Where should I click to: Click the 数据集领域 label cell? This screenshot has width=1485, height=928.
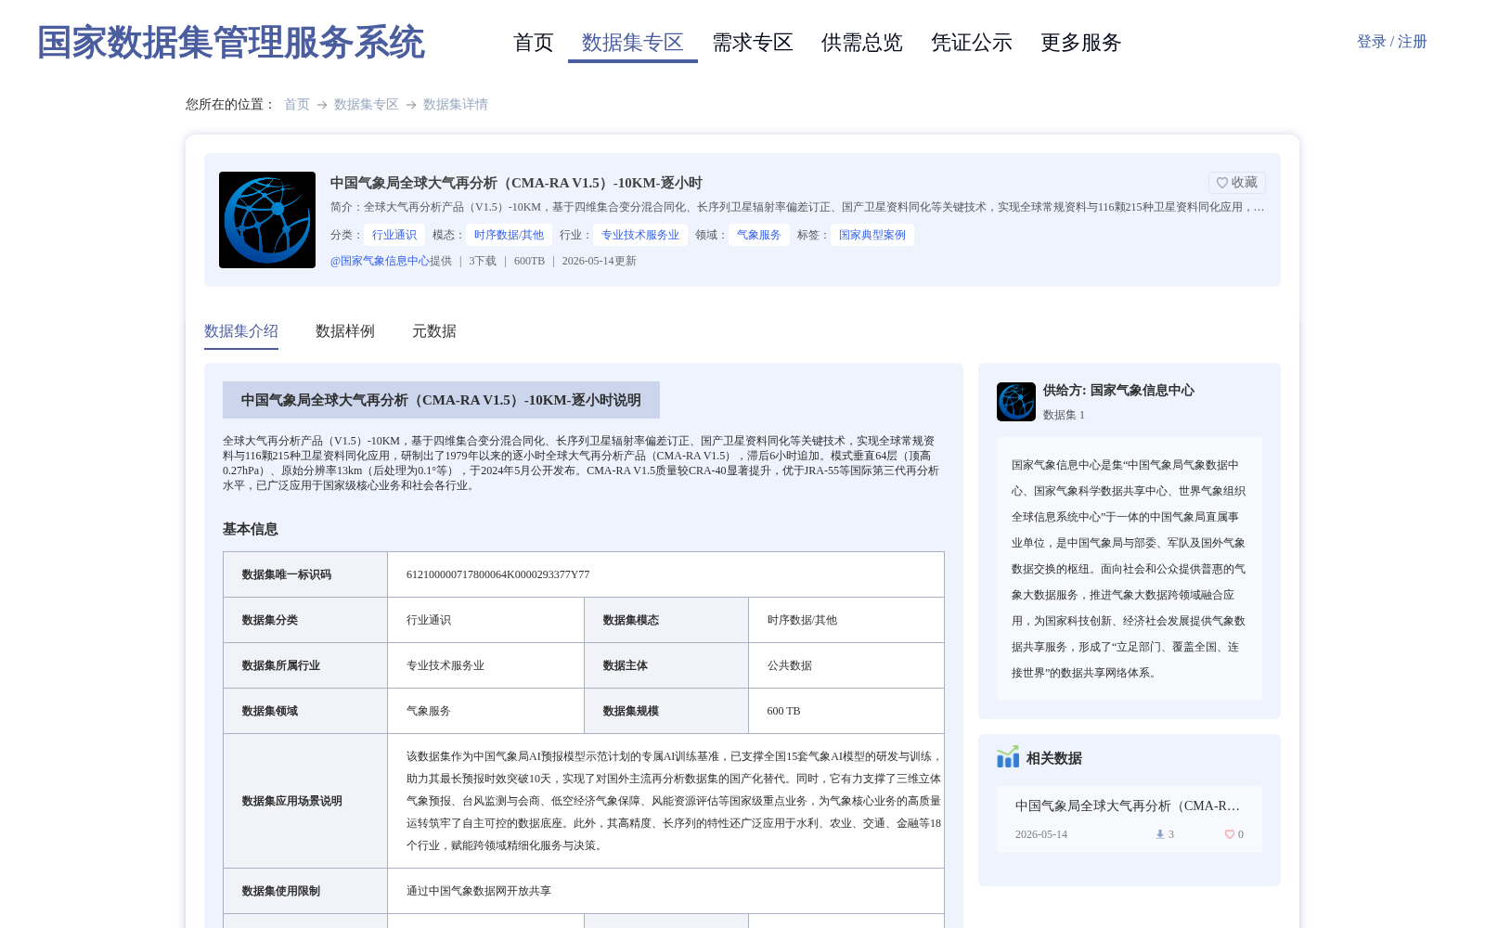(305, 711)
